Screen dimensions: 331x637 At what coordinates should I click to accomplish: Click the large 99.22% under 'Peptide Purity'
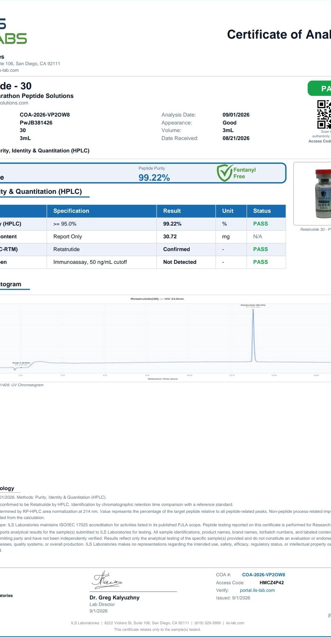click(154, 178)
